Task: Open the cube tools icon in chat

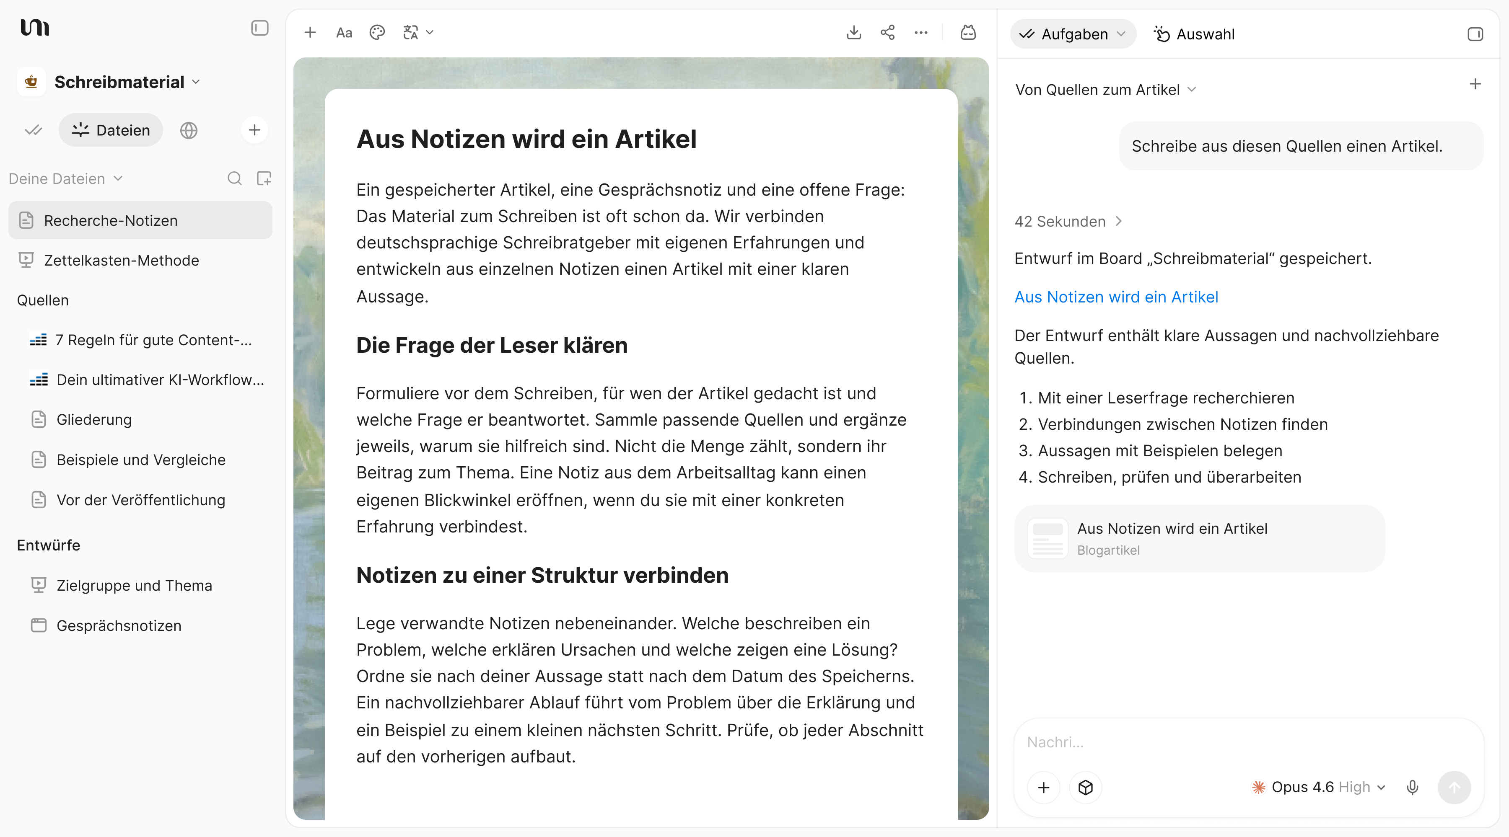Action: click(x=1086, y=787)
